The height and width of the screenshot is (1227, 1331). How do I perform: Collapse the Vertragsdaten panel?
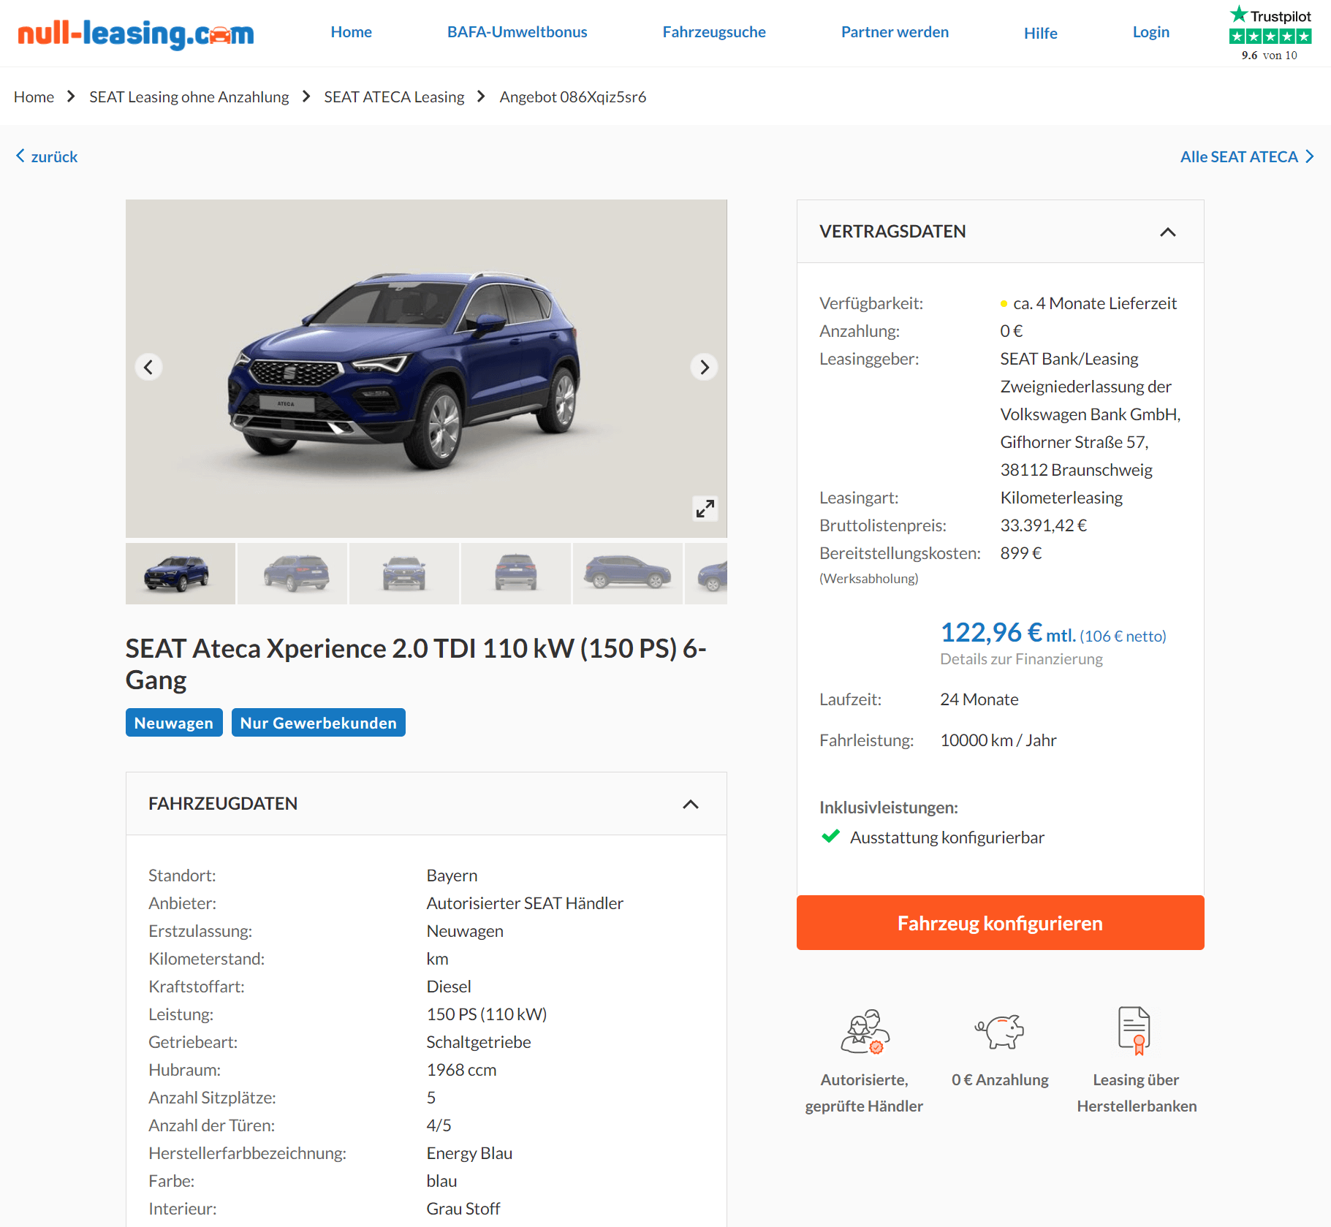coord(1168,232)
